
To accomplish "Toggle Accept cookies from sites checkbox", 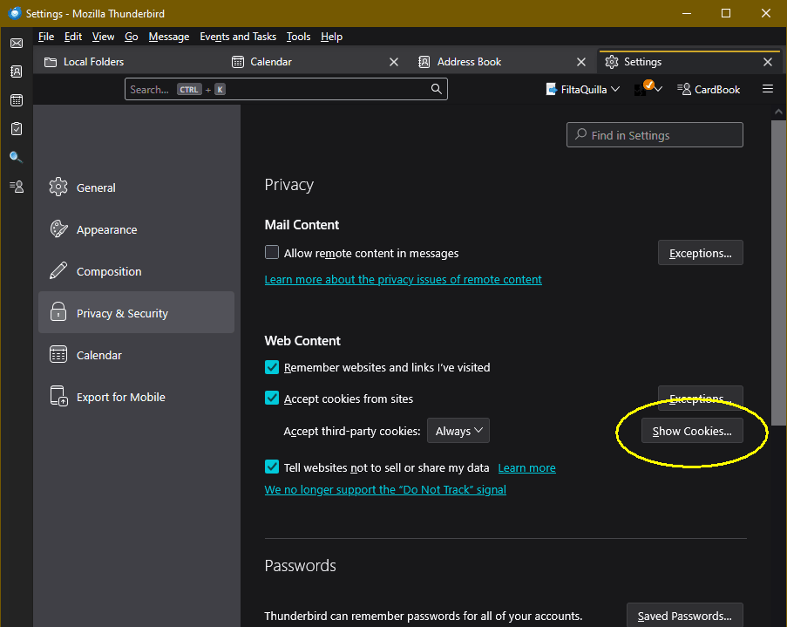I will pos(272,399).
